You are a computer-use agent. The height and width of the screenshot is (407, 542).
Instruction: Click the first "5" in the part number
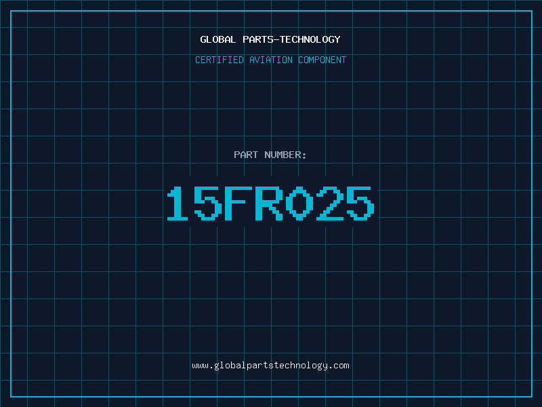[x=207, y=203]
